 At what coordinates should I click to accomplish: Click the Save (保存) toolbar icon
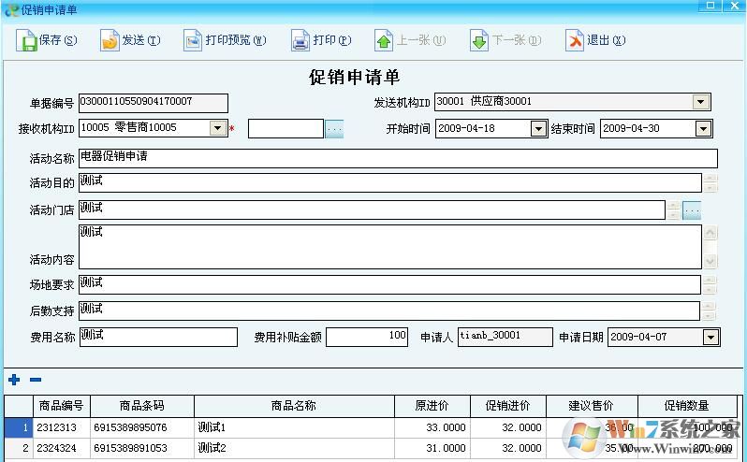(x=26, y=40)
